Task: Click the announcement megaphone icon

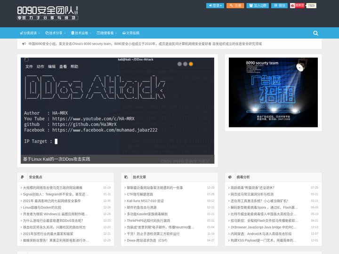Action: pos(24,44)
